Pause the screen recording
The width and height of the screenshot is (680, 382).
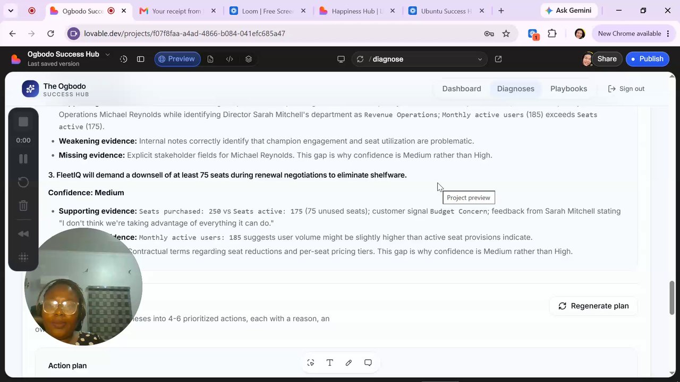(x=23, y=159)
